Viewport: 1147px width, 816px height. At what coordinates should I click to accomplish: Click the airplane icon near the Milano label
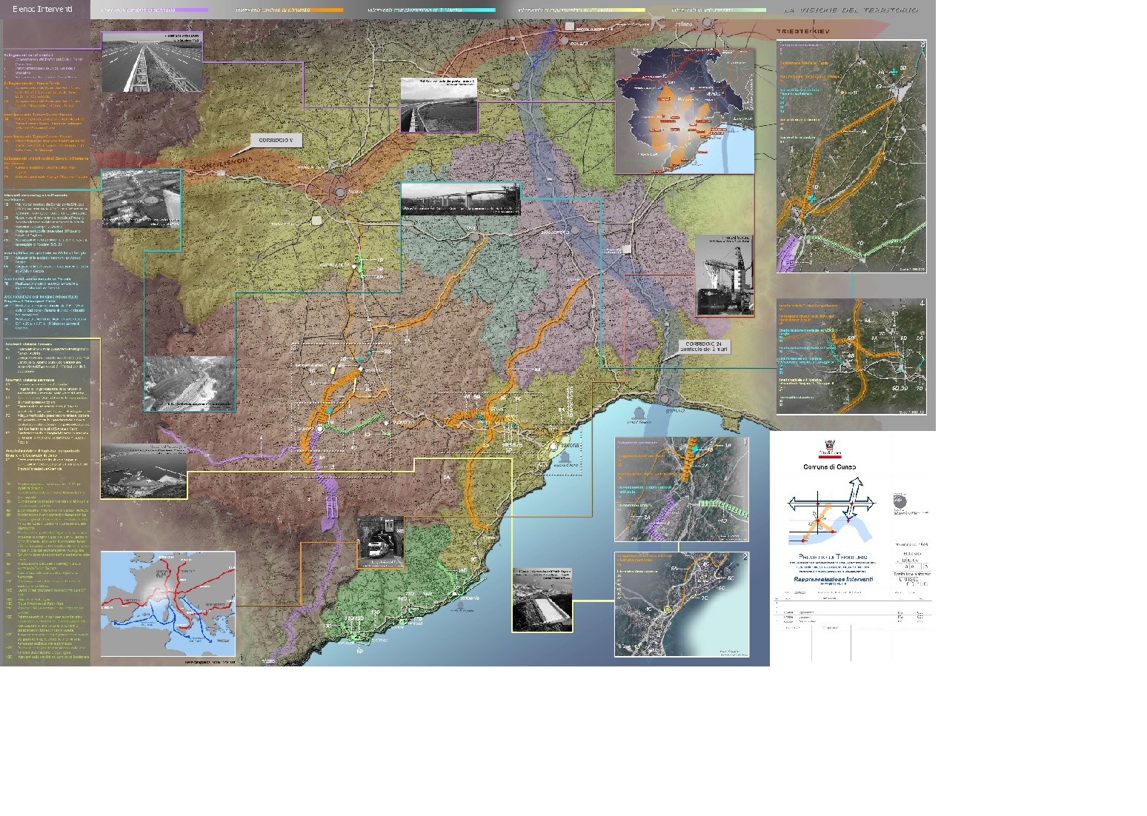pyautogui.click(x=655, y=24)
